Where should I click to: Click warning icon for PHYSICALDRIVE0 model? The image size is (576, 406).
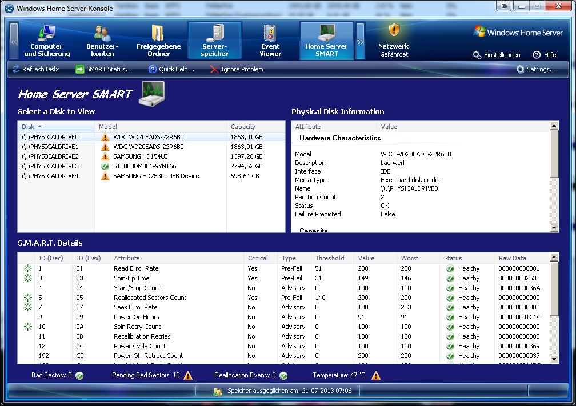pyautogui.click(x=105, y=137)
